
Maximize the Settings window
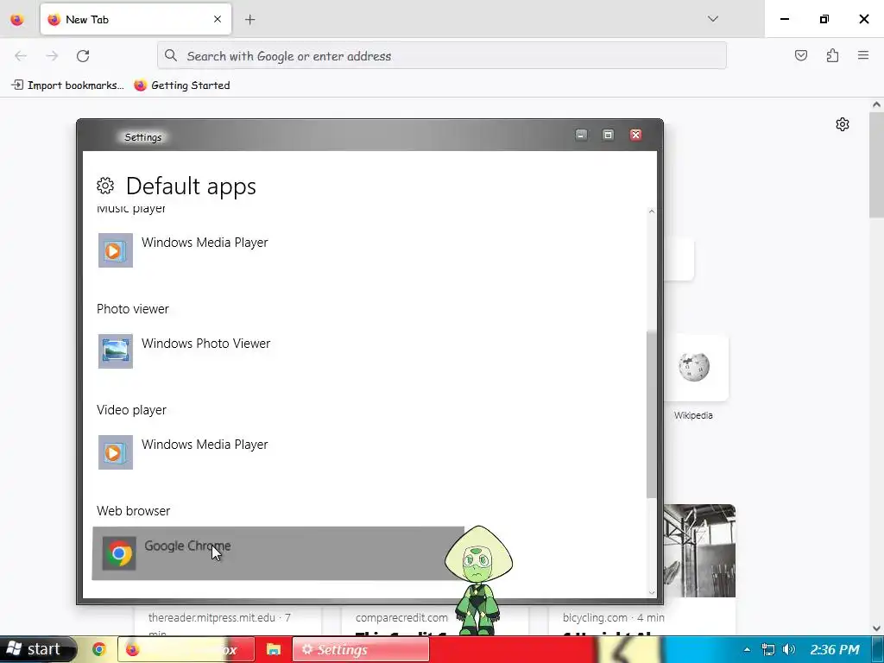pyautogui.click(x=608, y=135)
